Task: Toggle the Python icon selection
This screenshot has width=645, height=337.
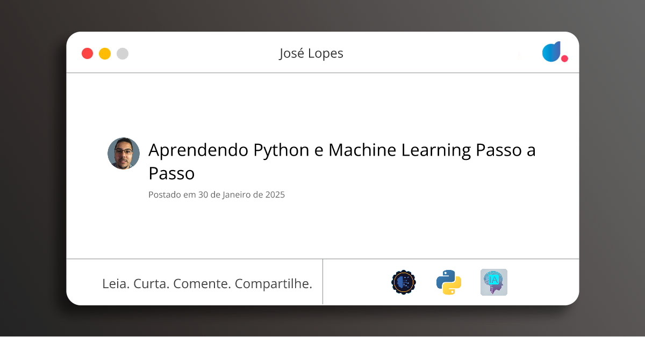Action: tap(448, 282)
